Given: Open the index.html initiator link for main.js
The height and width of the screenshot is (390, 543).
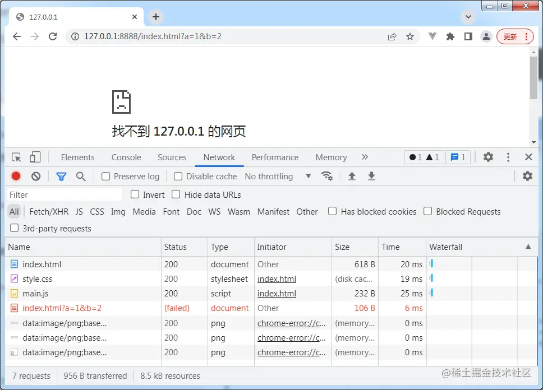Looking at the screenshot, I should pyautogui.click(x=277, y=294).
